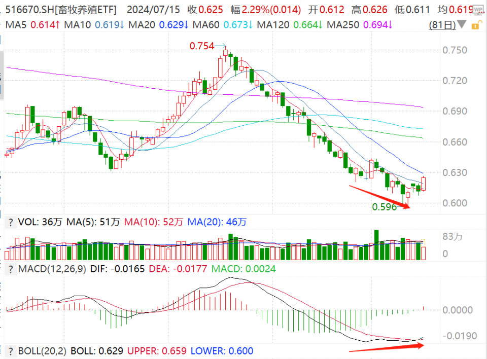Click the closing price 收0.625
This screenshot has width=487, height=359.
click(x=205, y=10)
